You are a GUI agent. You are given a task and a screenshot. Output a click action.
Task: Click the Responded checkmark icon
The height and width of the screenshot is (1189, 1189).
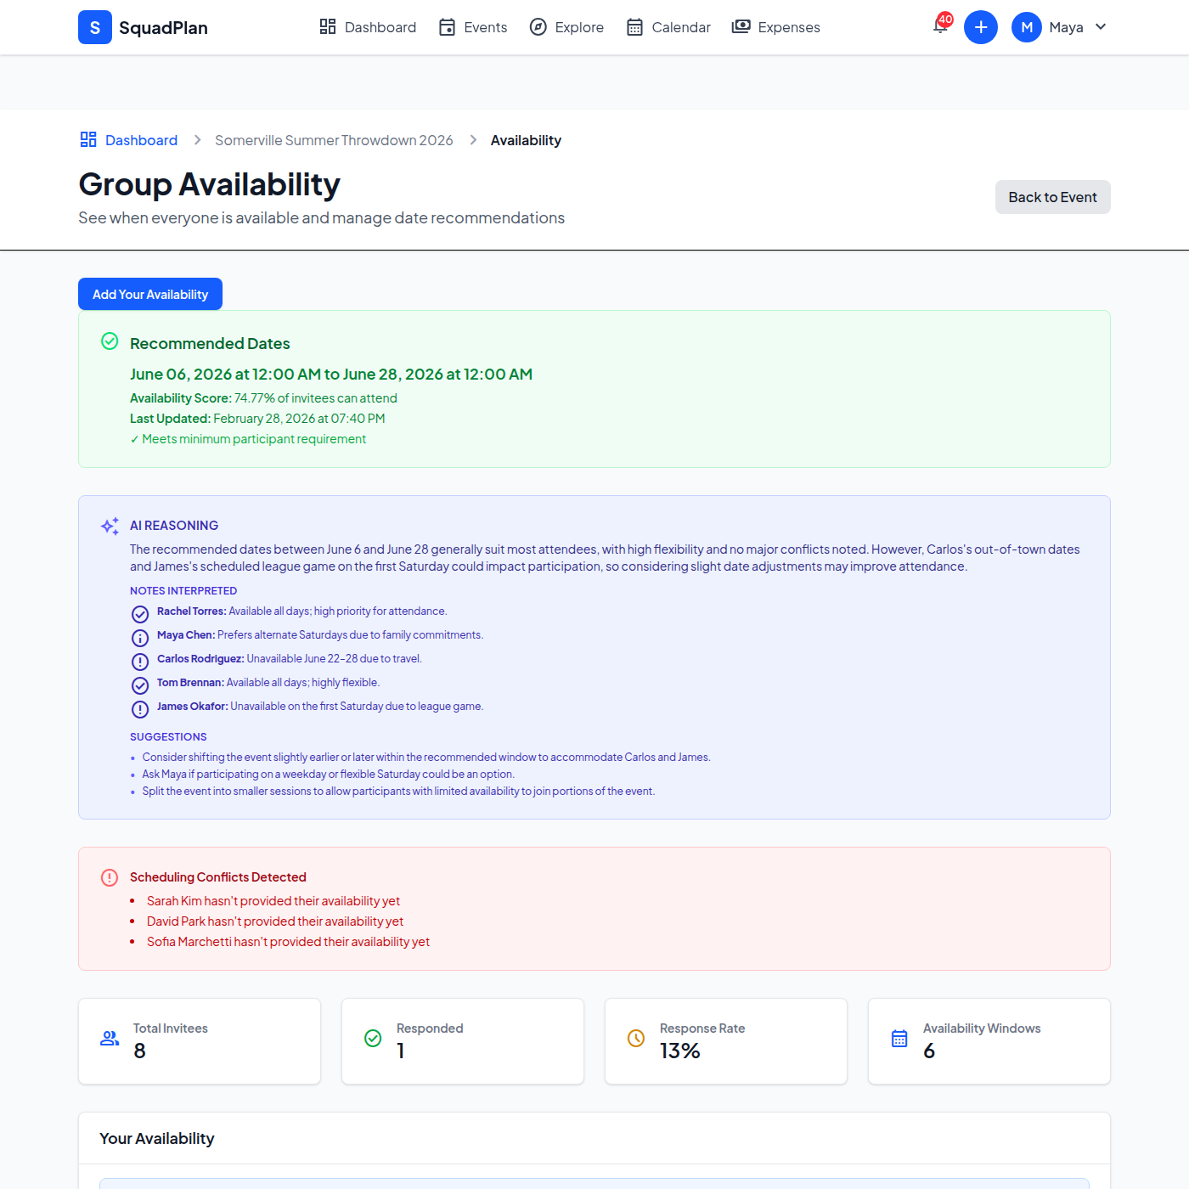coord(373,1038)
